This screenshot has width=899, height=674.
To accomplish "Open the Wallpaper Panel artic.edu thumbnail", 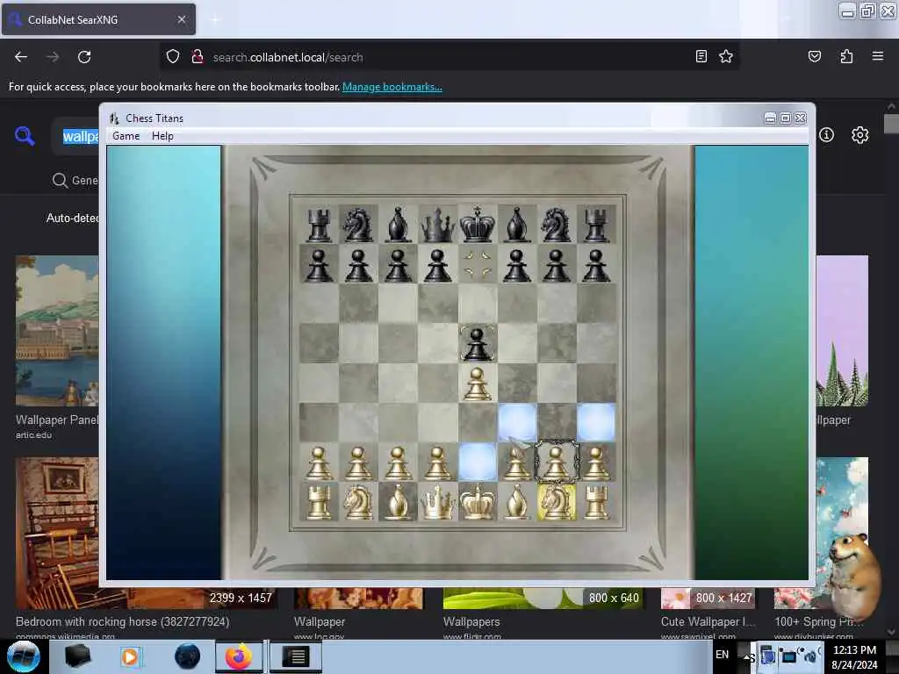I will tap(57, 331).
